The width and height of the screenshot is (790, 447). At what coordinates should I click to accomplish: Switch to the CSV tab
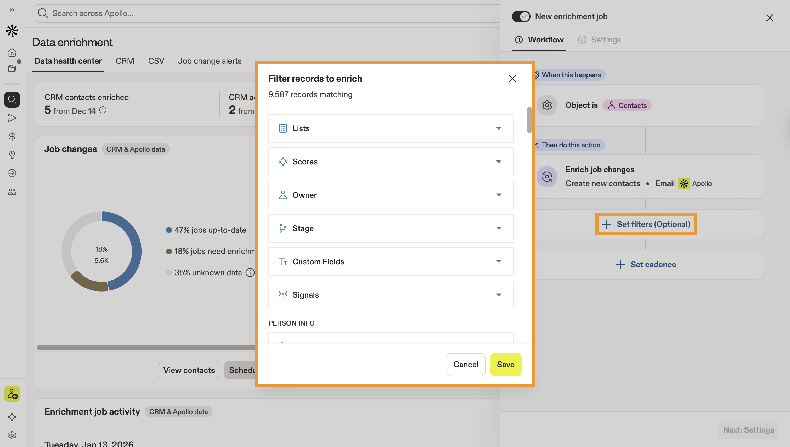156,61
